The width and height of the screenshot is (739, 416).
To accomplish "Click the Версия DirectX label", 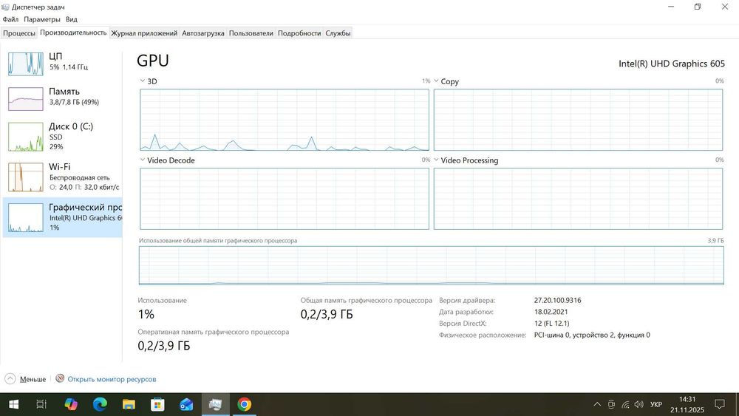I will click(463, 323).
